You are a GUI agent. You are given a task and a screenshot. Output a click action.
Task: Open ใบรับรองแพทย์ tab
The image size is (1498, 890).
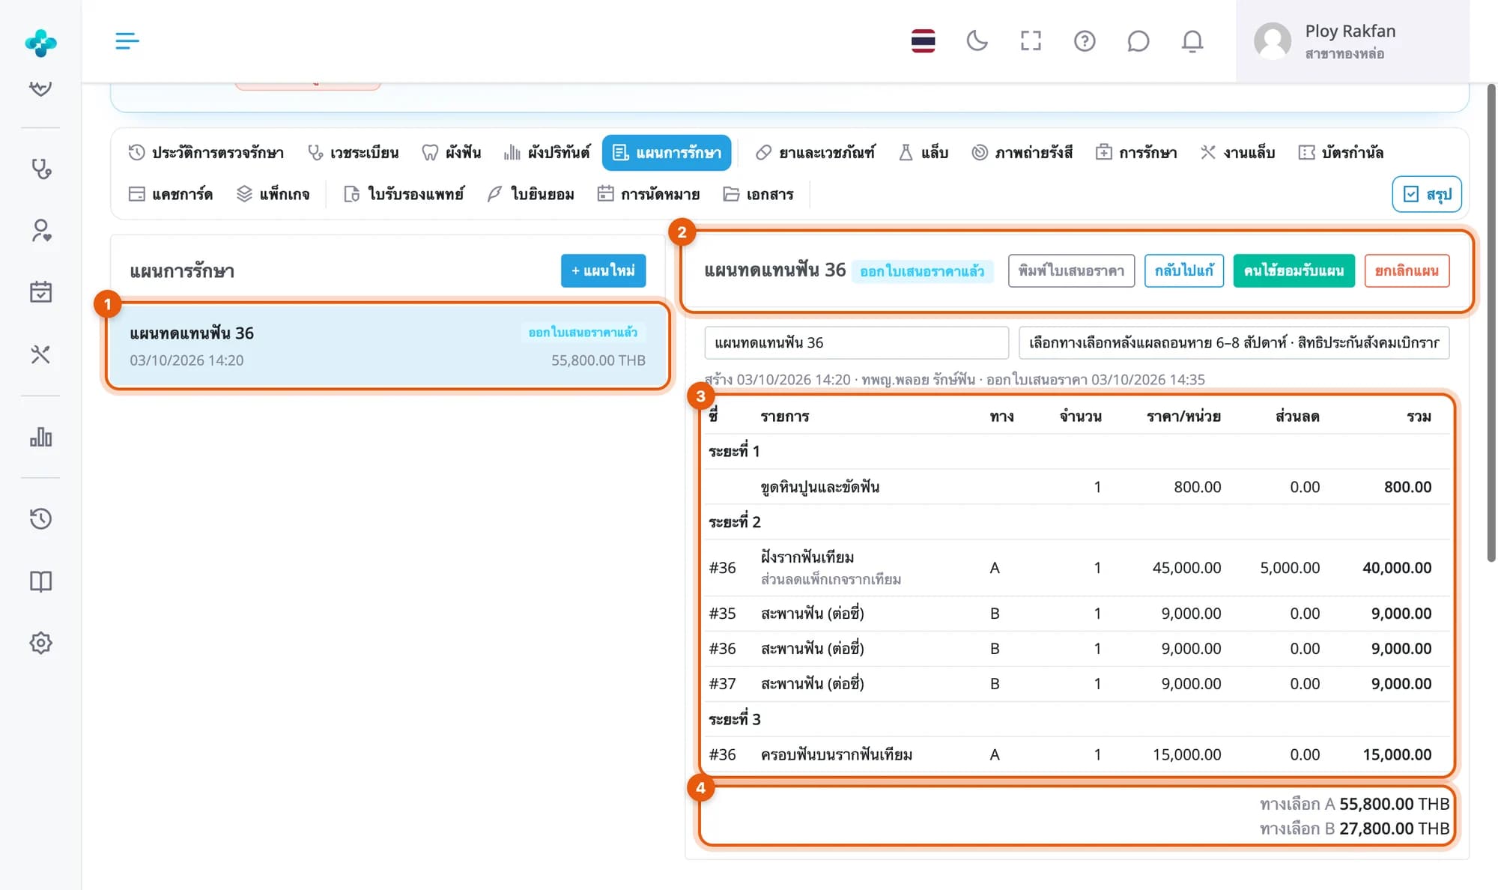pos(404,195)
